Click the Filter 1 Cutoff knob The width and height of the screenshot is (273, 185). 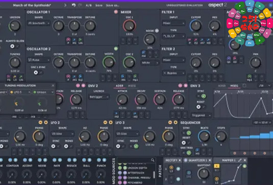196,25
